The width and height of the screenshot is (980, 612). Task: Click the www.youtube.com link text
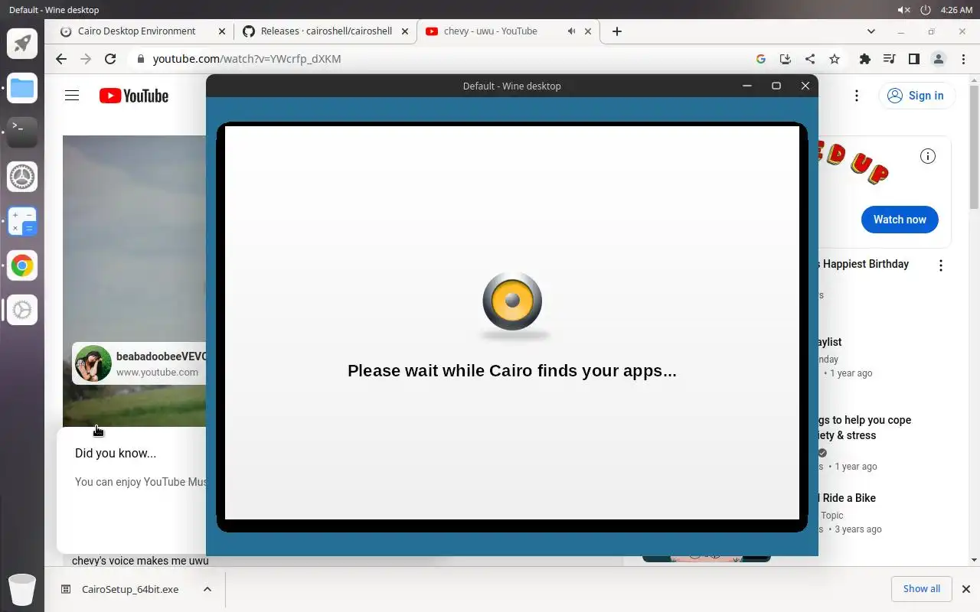(157, 372)
